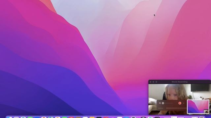Screen dimensions: 211x118
Task: Click the green zoom button of Movie Recording
Action: point(156,82)
